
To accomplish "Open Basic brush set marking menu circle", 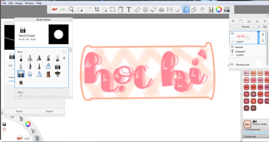I will (x=64, y=52).
